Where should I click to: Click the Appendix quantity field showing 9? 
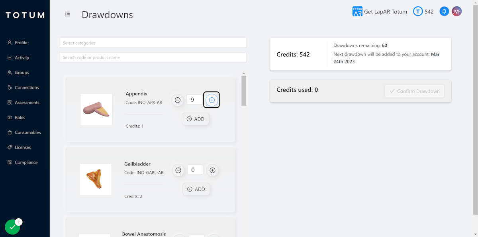click(194, 100)
